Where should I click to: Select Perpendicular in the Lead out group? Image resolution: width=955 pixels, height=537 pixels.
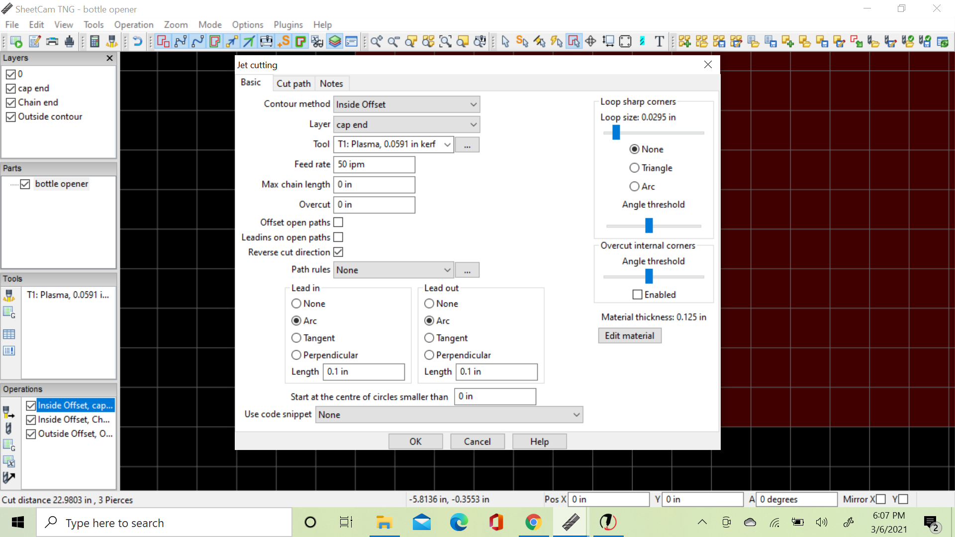click(x=429, y=355)
